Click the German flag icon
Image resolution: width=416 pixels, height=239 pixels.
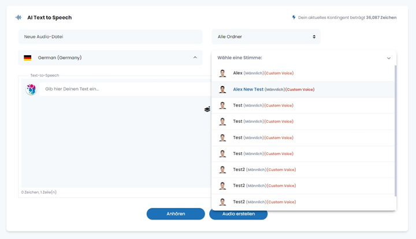[27, 58]
